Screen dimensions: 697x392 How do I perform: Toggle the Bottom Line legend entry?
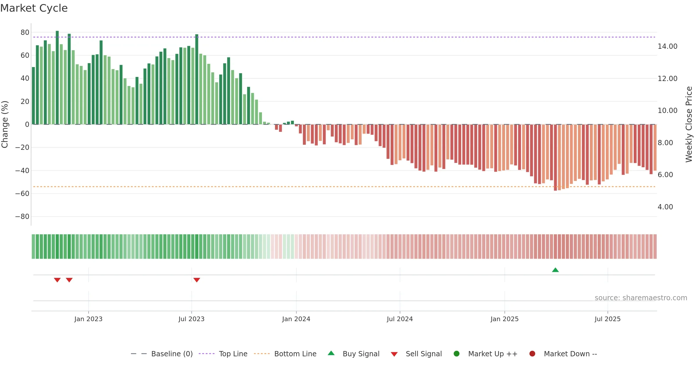[285, 354]
